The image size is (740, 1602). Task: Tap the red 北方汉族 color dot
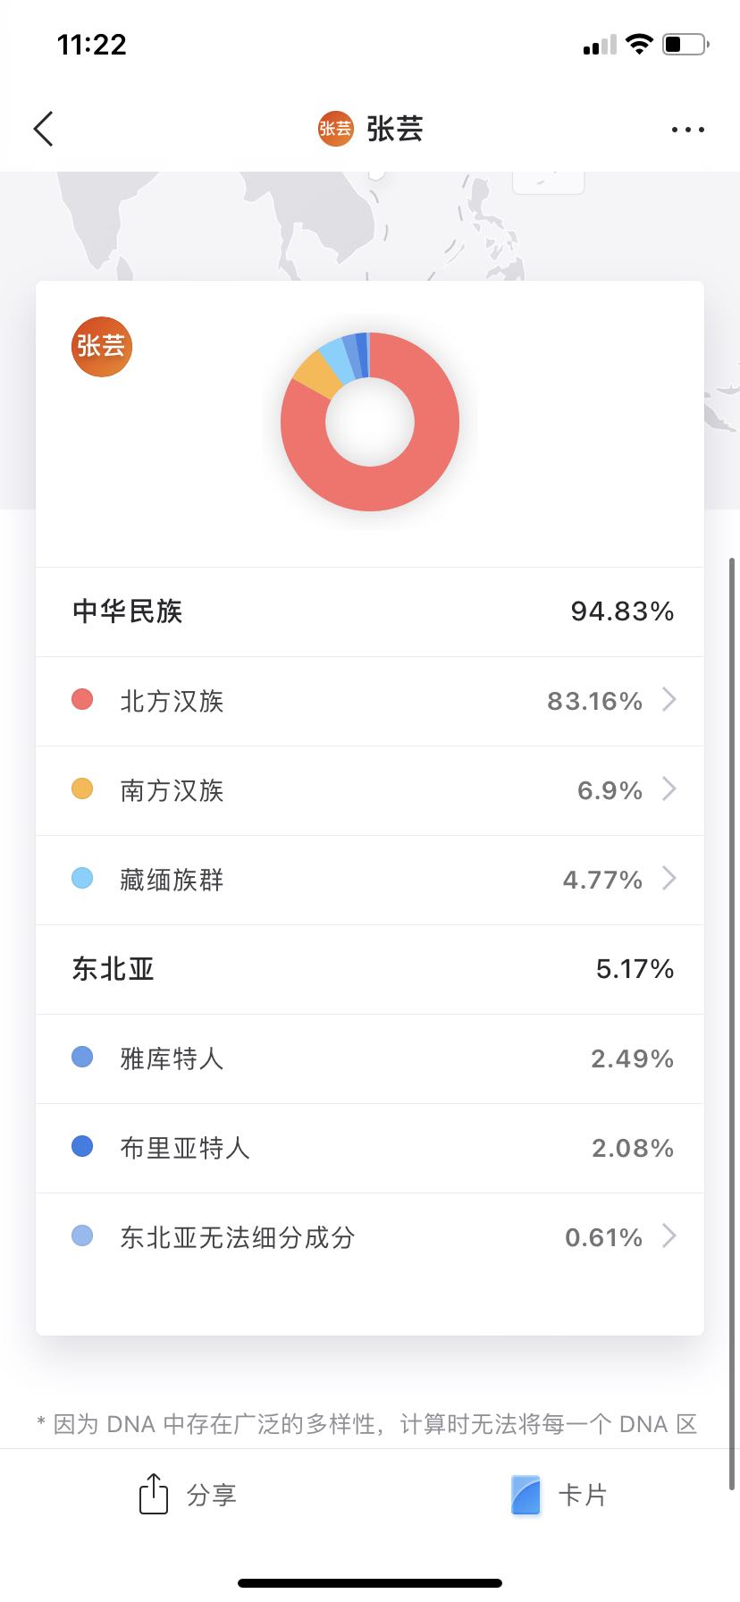(x=82, y=700)
